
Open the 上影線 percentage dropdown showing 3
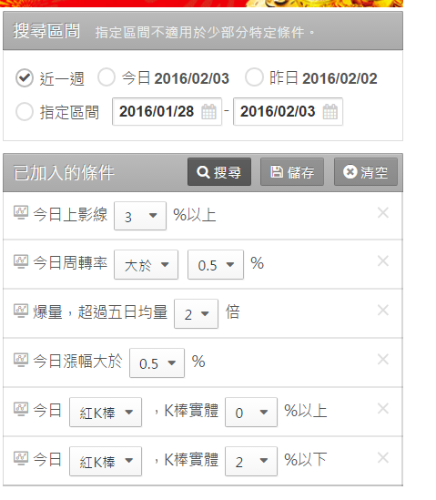click(x=140, y=216)
